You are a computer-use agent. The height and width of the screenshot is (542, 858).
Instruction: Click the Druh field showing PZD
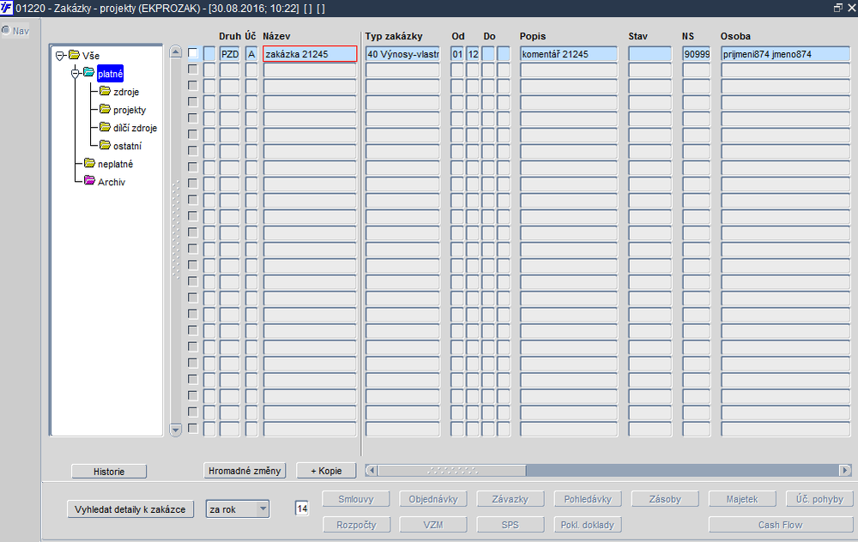point(230,53)
